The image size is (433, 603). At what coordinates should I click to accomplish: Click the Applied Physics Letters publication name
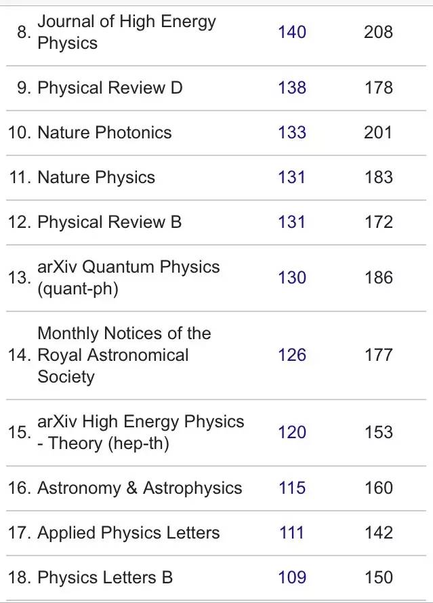tap(129, 532)
